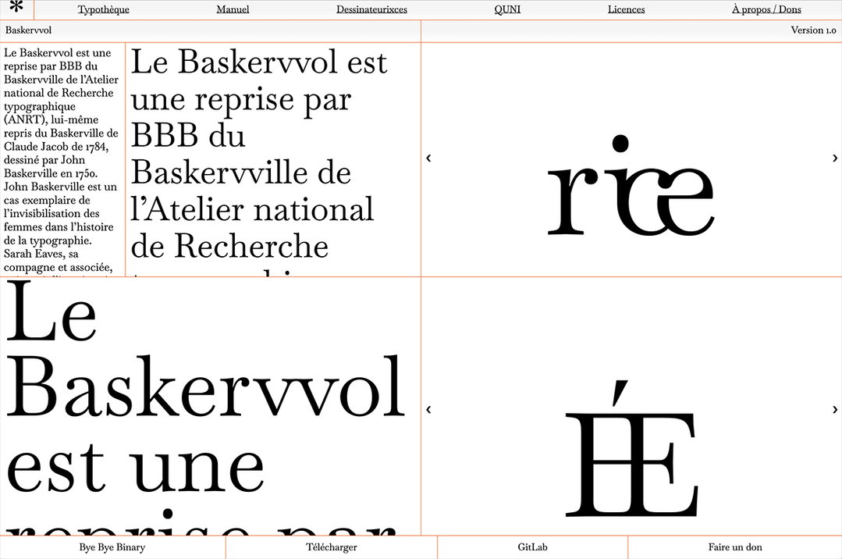
Task: Open À propos / Dons page
Action: coord(766,9)
